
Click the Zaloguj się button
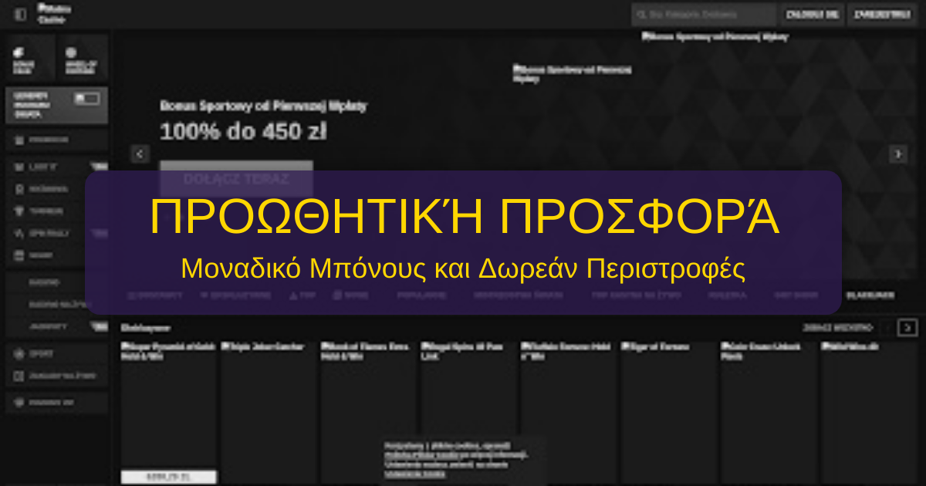pyautogui.click(x=811, y=14)
